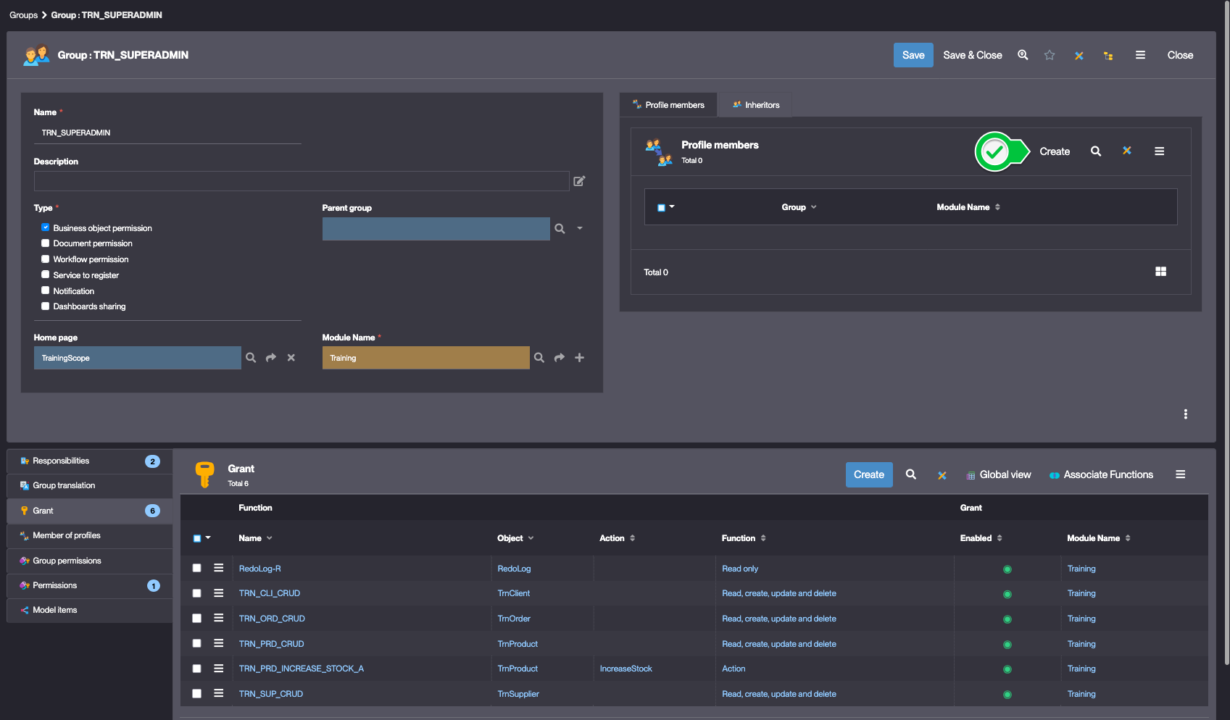Viewport: 1230px width, 720px height.
Task: Search in the Grant list
Action: tap(911, 474)
